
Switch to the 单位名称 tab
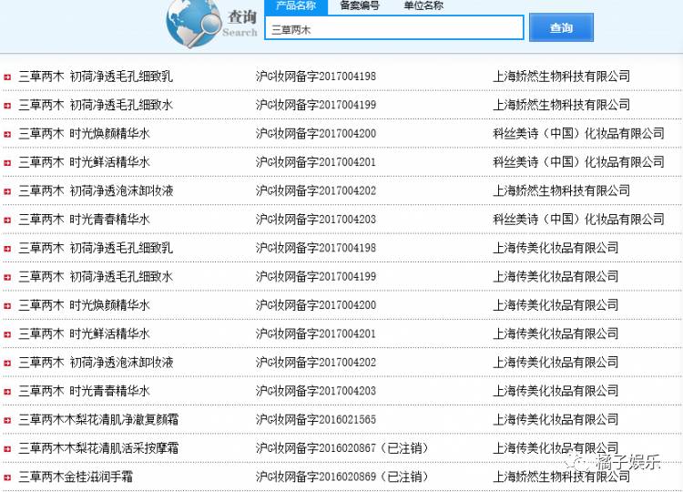point(423,5)
